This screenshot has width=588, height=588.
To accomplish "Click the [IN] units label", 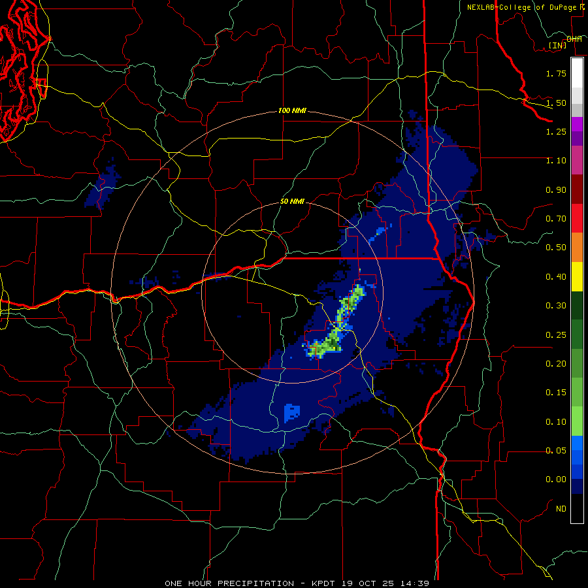I will [558, 45].
